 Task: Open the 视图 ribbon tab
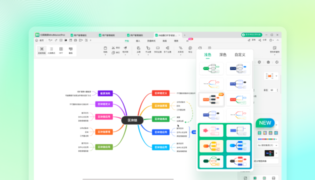pyautogui.click(x=176, y=41)
